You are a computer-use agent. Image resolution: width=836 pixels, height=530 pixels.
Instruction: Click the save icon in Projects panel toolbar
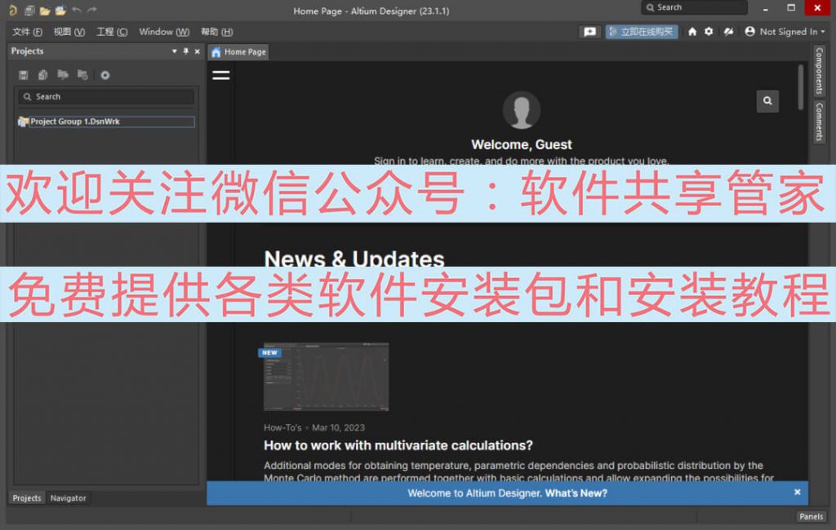pos(23,75)
